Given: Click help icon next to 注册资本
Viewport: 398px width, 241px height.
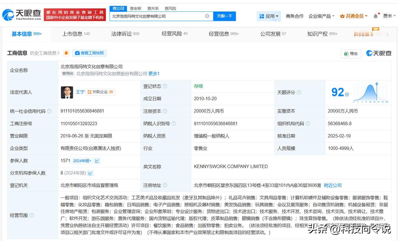Looking at the screenshot, I should pyautogui.click(x=165, y=111).
